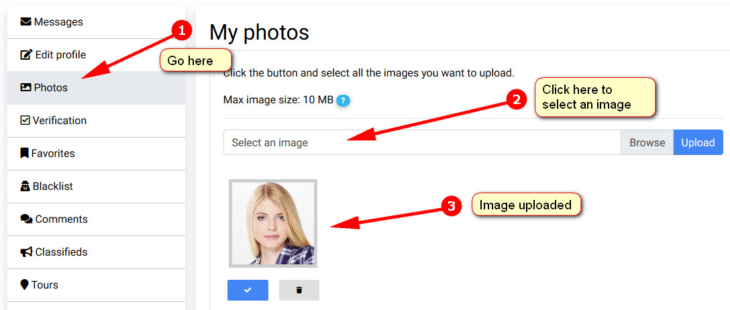Click the map pin icon beside Tours
The height and width of the screenshot is (310, 730).
point(25,285)
